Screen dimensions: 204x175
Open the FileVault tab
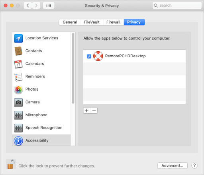point(92,22)
